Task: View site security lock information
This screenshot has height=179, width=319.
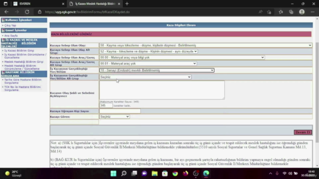Action: [x=40, y=12]
